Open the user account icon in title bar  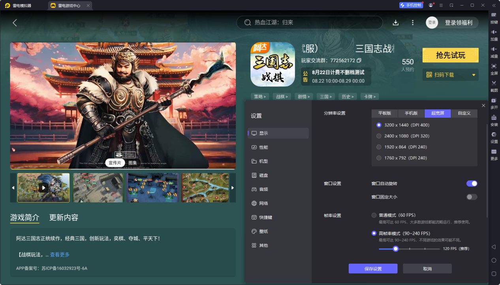430,5
